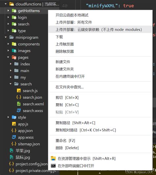This screenshot has height=175, width=156.
Task: Open project.config.json in the file tree
Action: click(32, 164)
